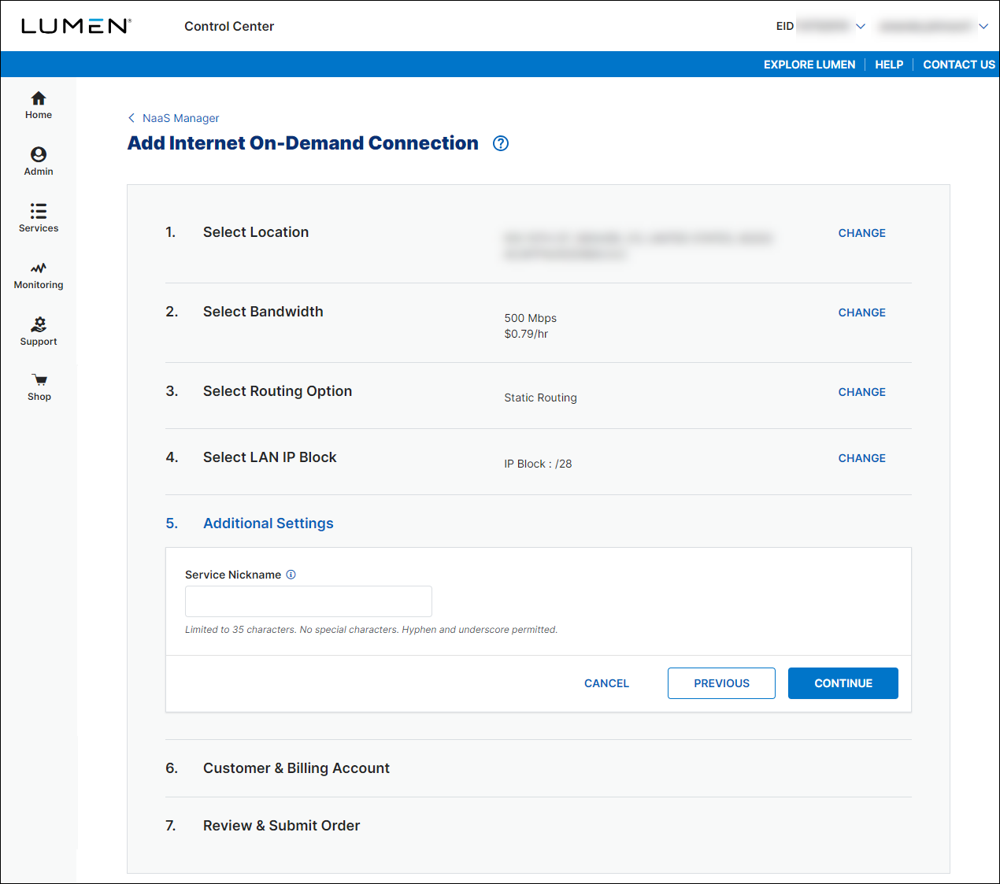The image size is (1000, 884).
Task: Click the help question-mark icon beside page title
Action: [x=501, y=143]
